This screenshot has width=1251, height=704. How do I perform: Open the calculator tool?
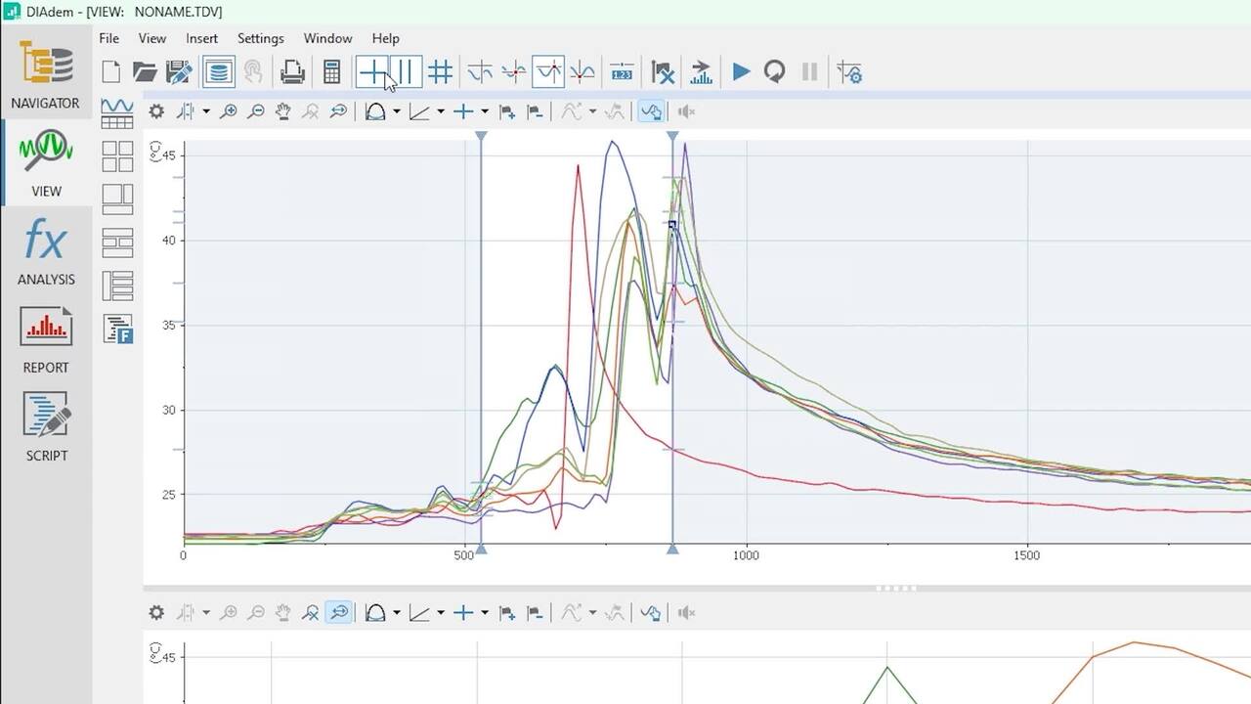pos(331,72)
